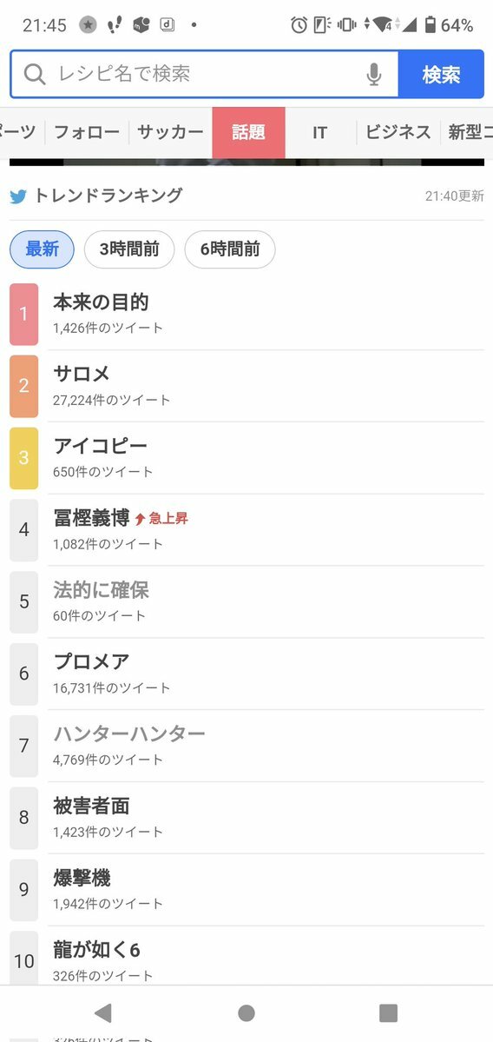Select the 最新 time filter
This screenshot has width=493, height=1042.
(x=42, y=250)
